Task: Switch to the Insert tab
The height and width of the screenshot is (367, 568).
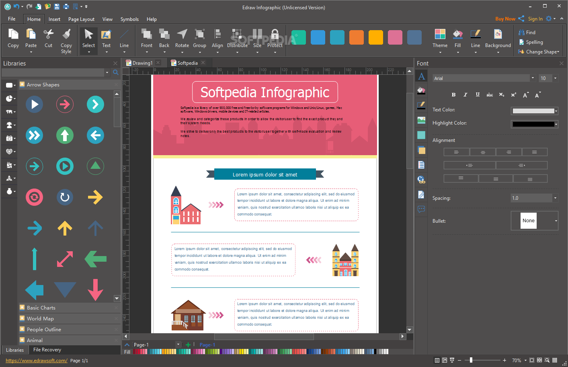Action: pos(54,19)
